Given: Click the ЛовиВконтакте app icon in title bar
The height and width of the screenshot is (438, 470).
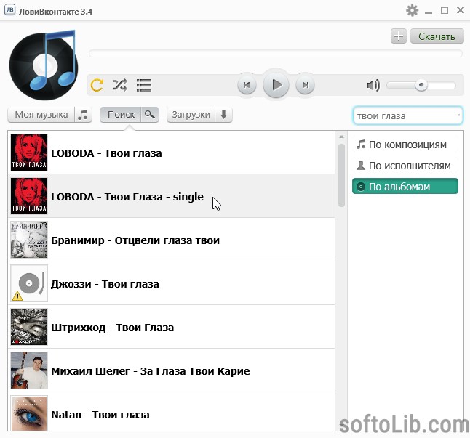Looking at the screenshot, I should [9, 10].
